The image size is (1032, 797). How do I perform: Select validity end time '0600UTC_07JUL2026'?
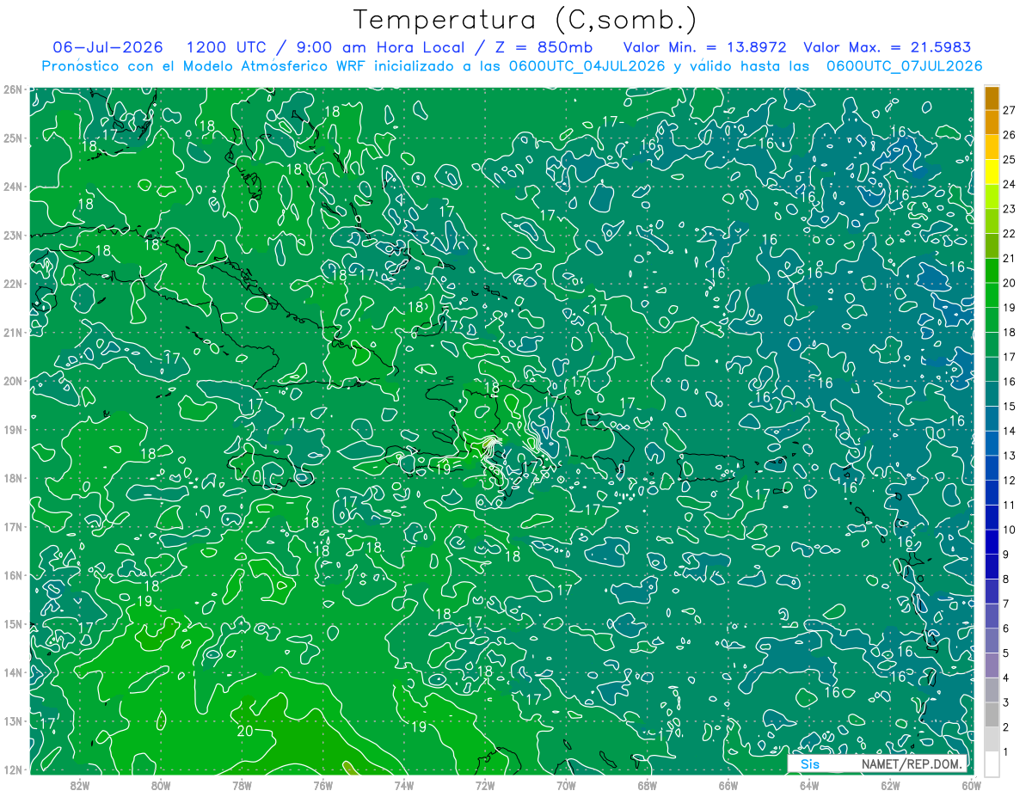point(904,66)
